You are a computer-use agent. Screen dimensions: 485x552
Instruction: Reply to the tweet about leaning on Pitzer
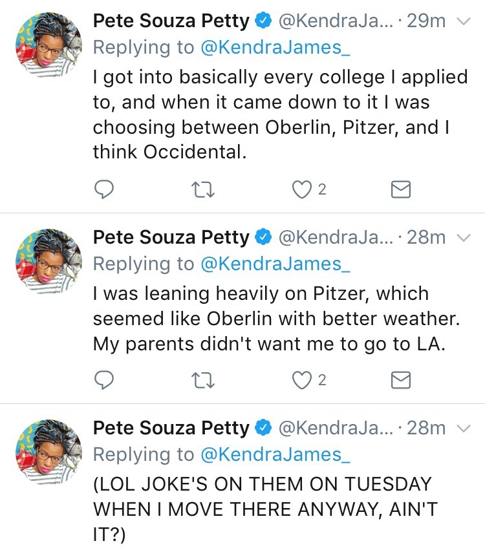(104, 381)
